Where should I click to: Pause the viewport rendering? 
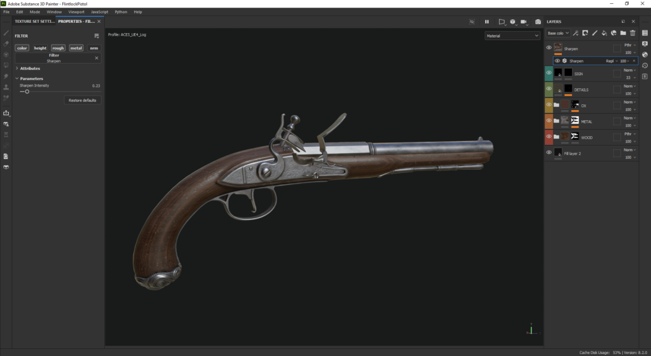486,22
